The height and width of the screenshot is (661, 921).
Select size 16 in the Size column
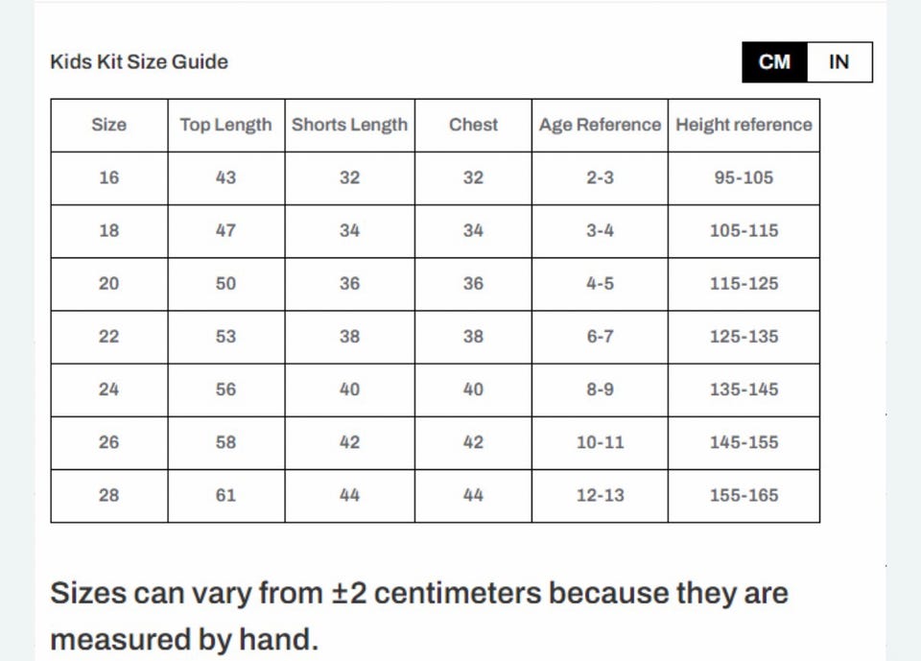pos(108,177)
